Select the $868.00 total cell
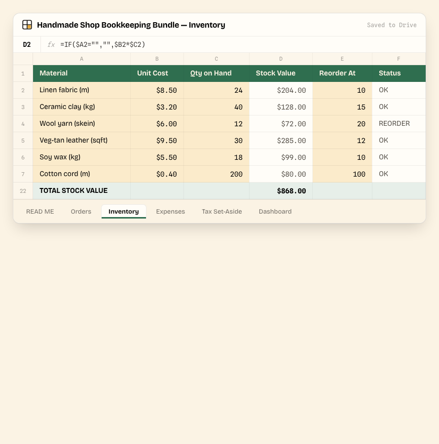This screenshot has height=444, width=439. coord(281,191)
